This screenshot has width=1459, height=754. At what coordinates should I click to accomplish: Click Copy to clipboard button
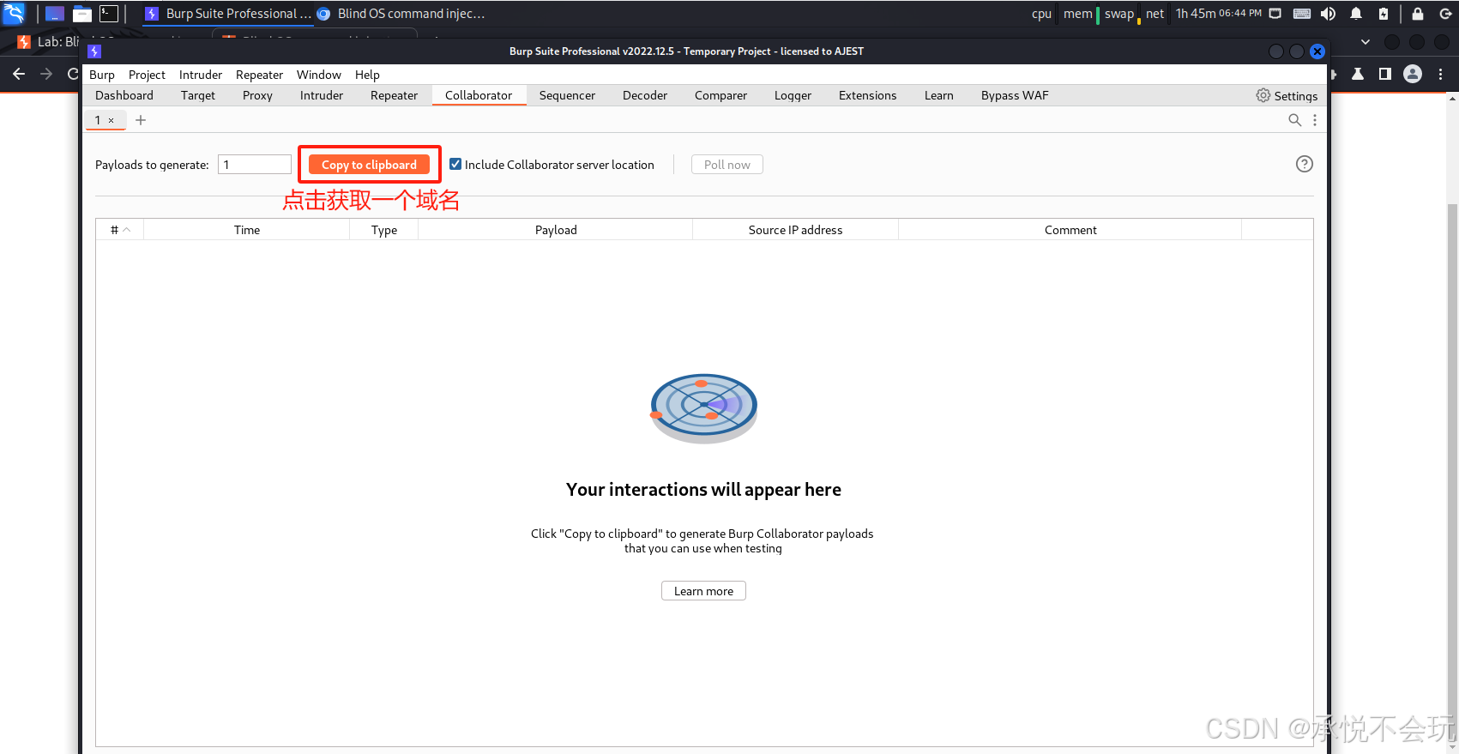coord(369,165)
